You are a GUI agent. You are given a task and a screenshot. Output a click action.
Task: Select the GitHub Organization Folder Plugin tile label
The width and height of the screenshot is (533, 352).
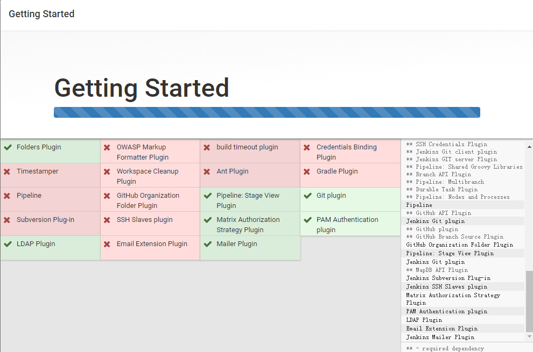pyautogui.click(x=148, y=200)
